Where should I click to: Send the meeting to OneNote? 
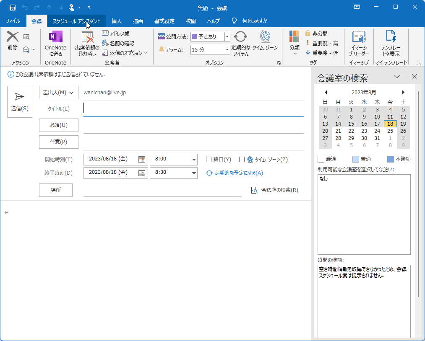tap(55, 44)
